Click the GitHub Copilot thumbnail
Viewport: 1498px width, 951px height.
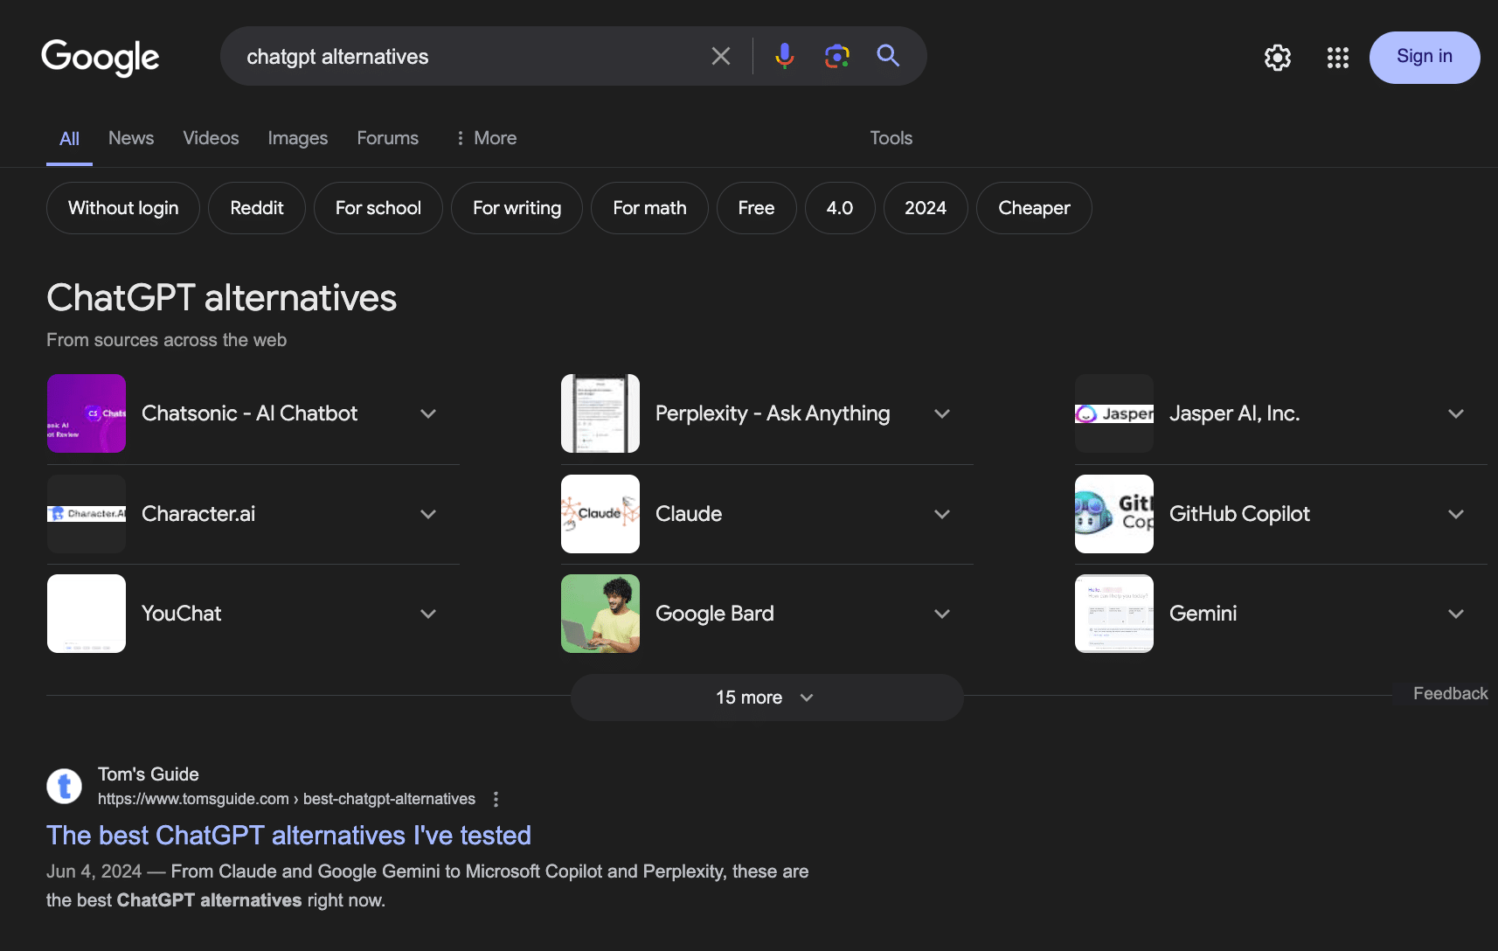point(1114,514)
